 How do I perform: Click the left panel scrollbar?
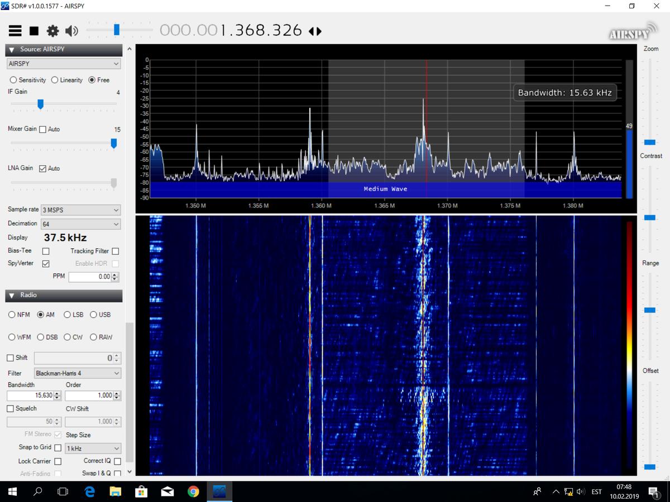pos(130,393)
